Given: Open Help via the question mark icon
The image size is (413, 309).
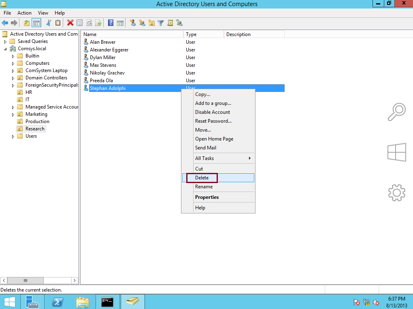Looking at the screenshot, I should click(x=110, y=23).
